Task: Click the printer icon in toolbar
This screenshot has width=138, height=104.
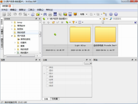Action: point(50,14)
